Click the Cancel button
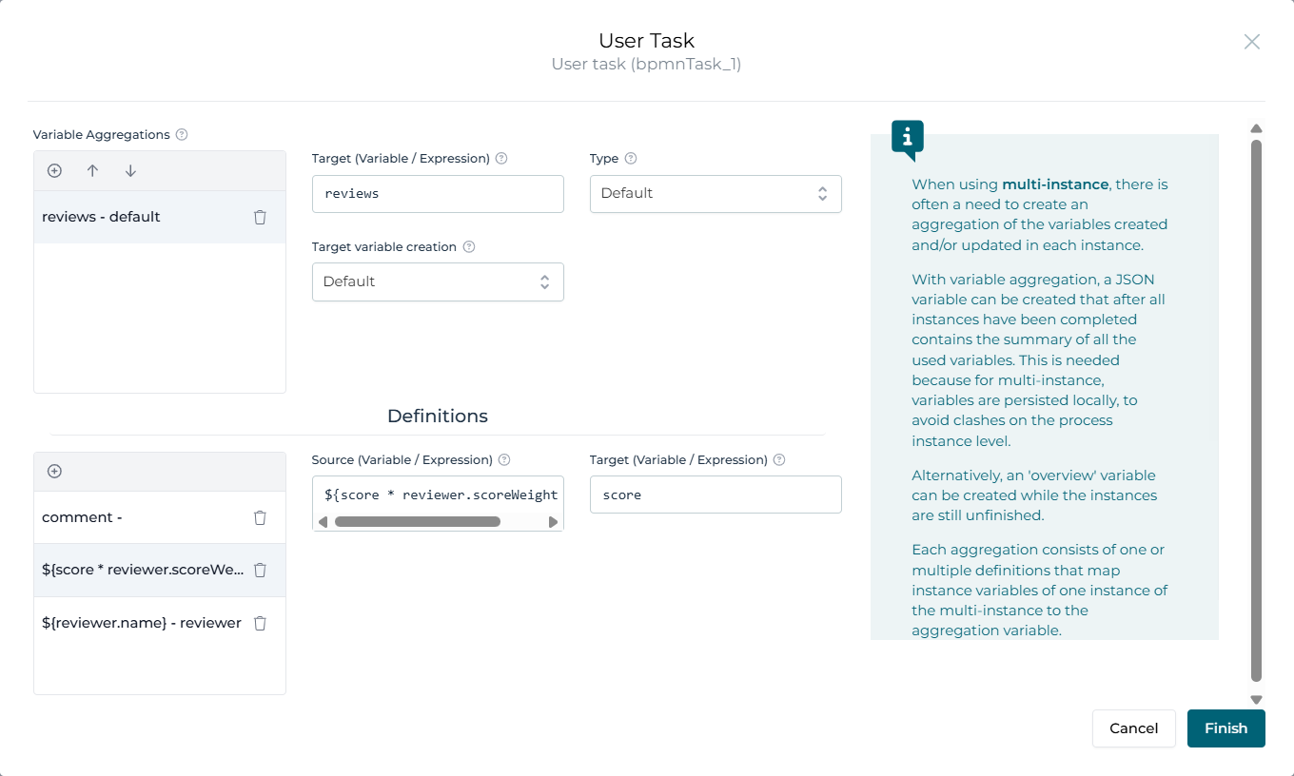 (x=1133, y=728)
